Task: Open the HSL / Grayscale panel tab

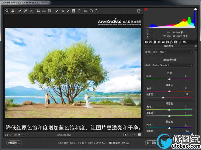Action: (159, 42)
